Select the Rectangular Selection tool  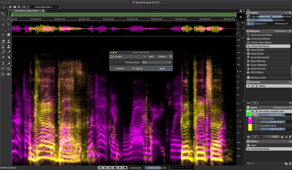click(3, 19)
